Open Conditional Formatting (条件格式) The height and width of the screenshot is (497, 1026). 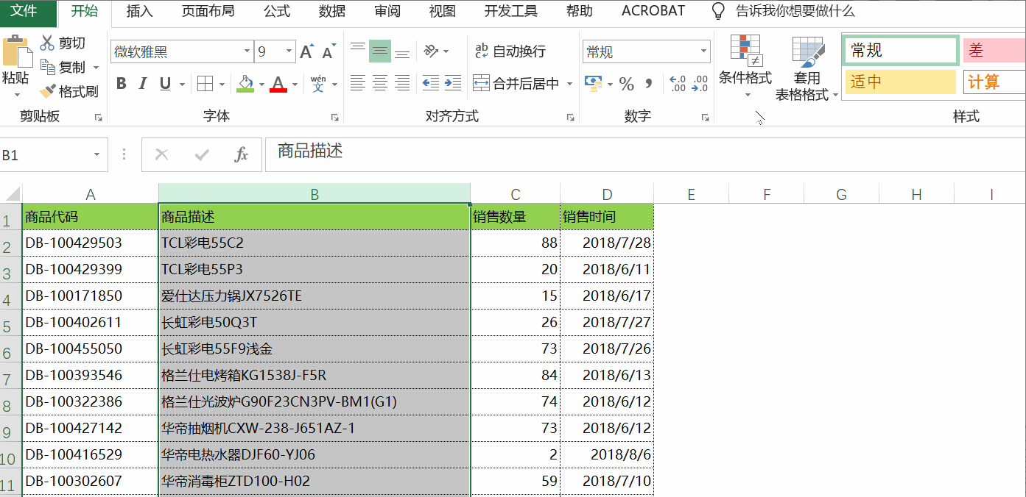pyautogui.click(x=745, y=67)
